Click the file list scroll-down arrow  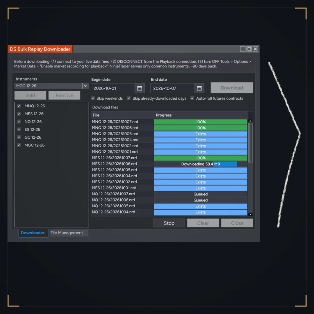pos(250,214)
